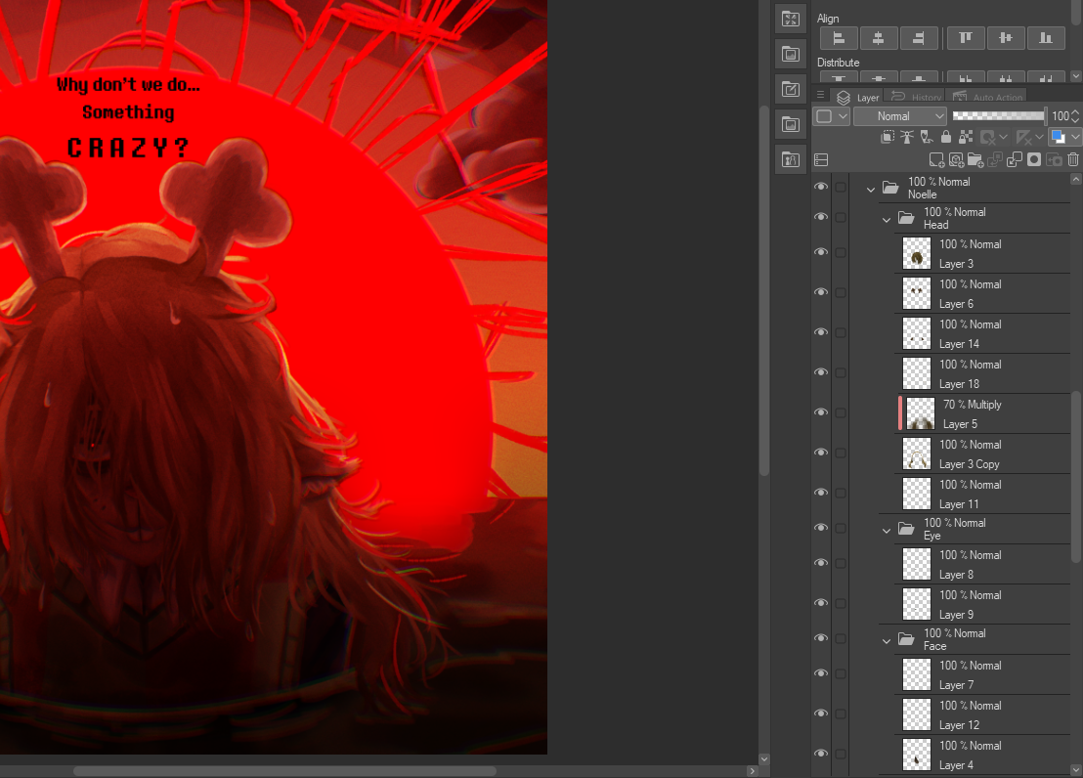The image size is (1083, 778).
Task: Align bottom edges in the Align panel
Action: tap(1046, 39)
